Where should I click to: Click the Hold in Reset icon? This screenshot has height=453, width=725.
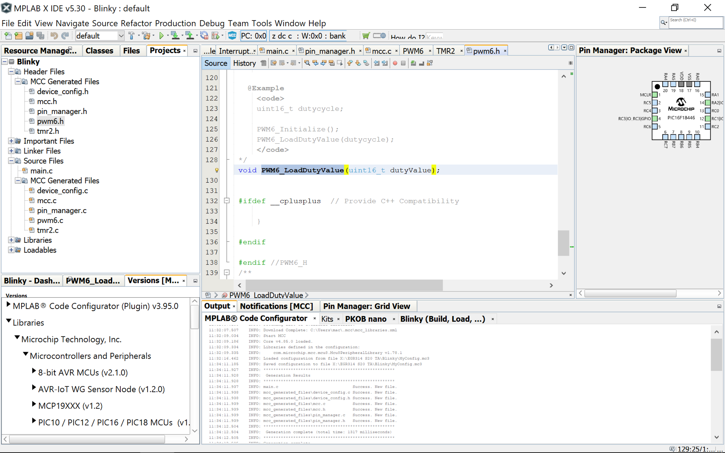[x=204, y=36]
